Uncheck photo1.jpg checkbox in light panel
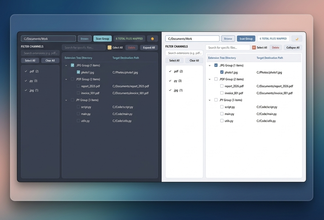Viewport: 324px width, 220px height. 222,72
